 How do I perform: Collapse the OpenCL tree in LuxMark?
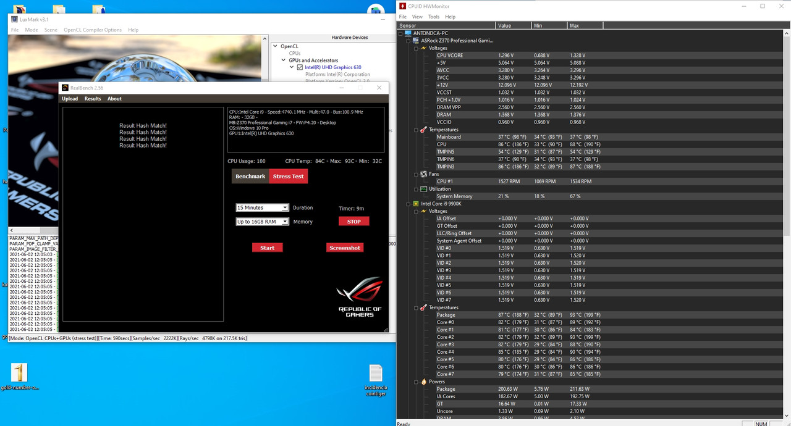[276, 46]
